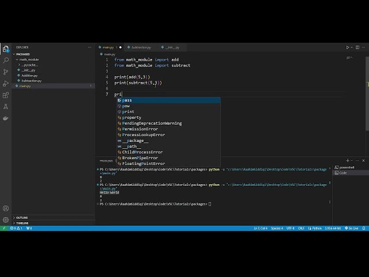Click the ports forwarded indicator in status bar

click(29, 229)
